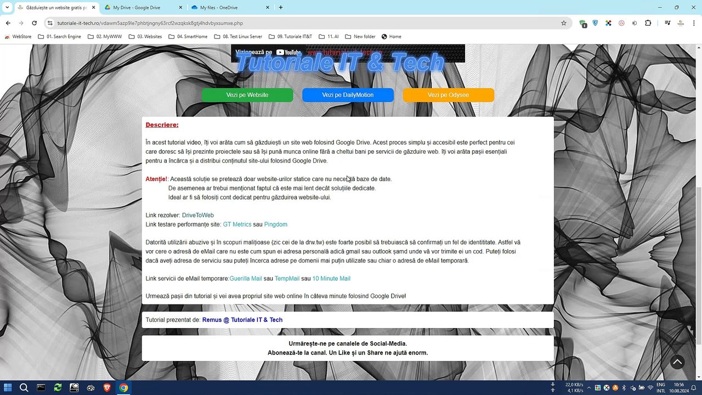
Task: Open the Extensions puzzle-piece menu
Action: (x=648, y=23)
